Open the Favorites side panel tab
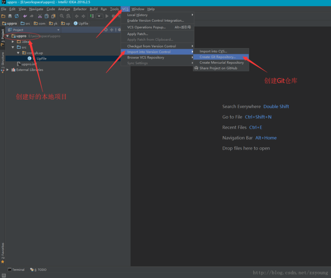Image resolution: width=331 pixels, height=278 pixels. point(2,249)
